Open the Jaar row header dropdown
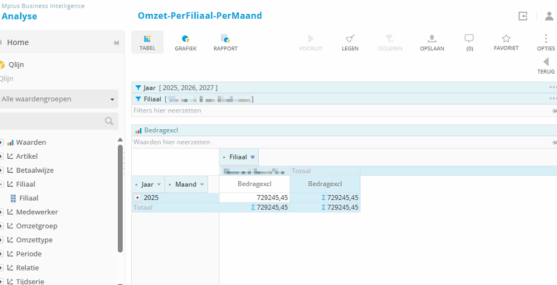This screenshot has width=557, height=285. [159, 184]
